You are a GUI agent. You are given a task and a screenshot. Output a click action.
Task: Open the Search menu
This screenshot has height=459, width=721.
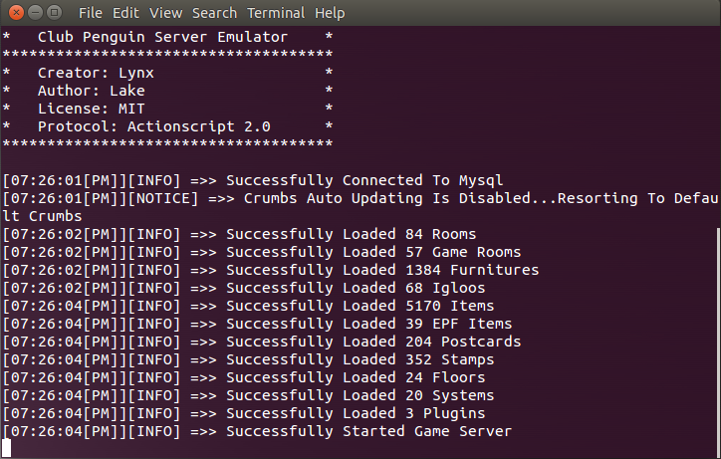214,13
